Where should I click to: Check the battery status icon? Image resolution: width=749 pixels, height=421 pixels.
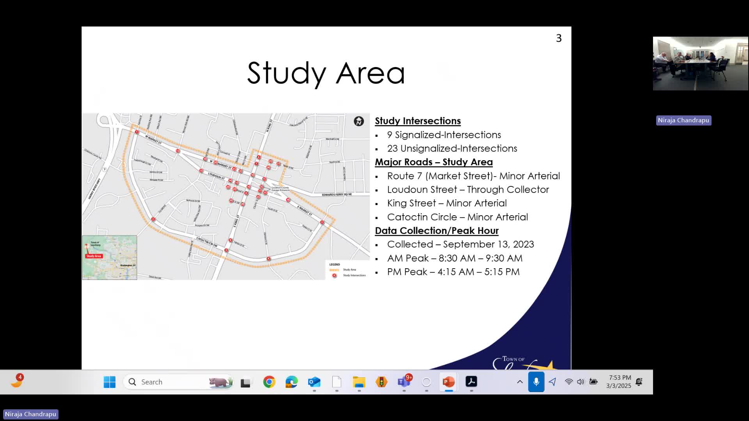(593, 382)
